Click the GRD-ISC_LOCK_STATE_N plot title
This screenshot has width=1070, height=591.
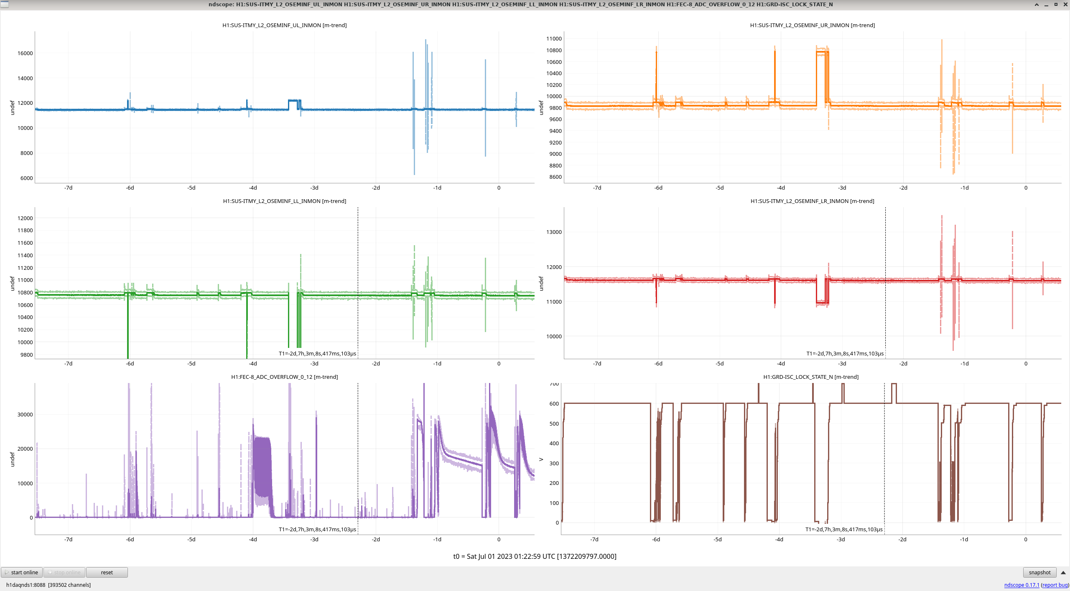(x=810, y=377)
